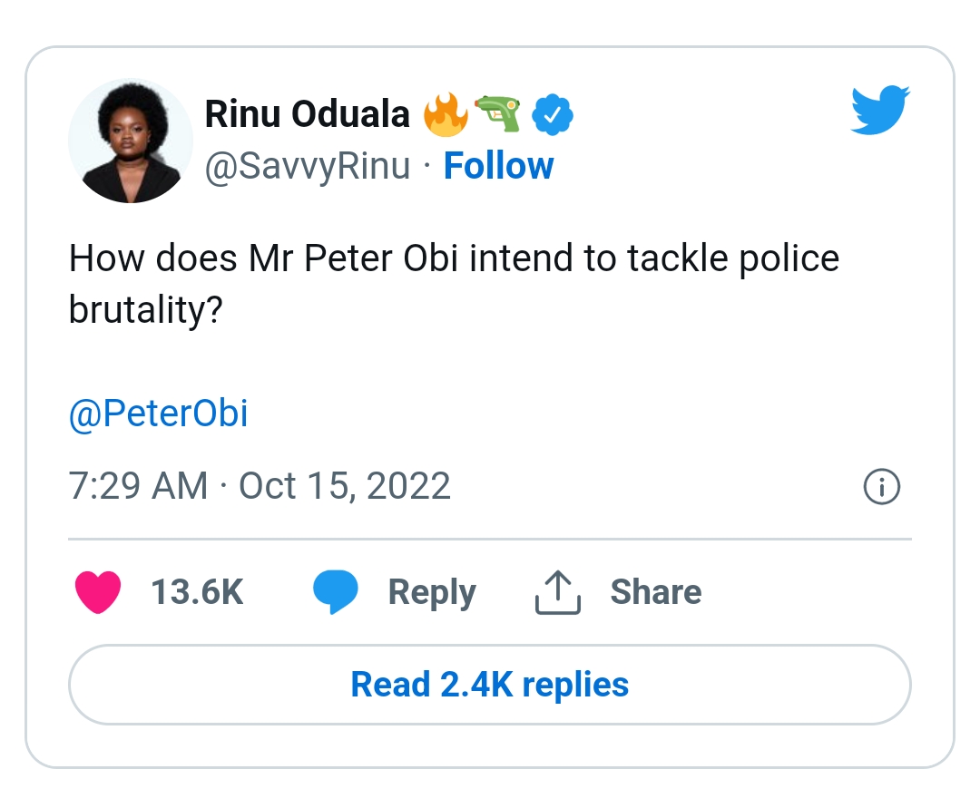Open Rinu Oduala's profile picture
Screen dimensions: 980x808
(x=130, y=141)
